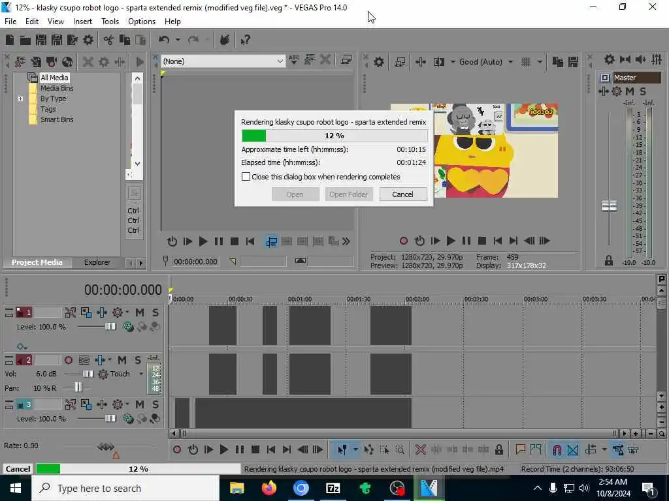The height and width of the screenshot is (501, 669).
Task: Click the What's This help icon
Action: 246,40
